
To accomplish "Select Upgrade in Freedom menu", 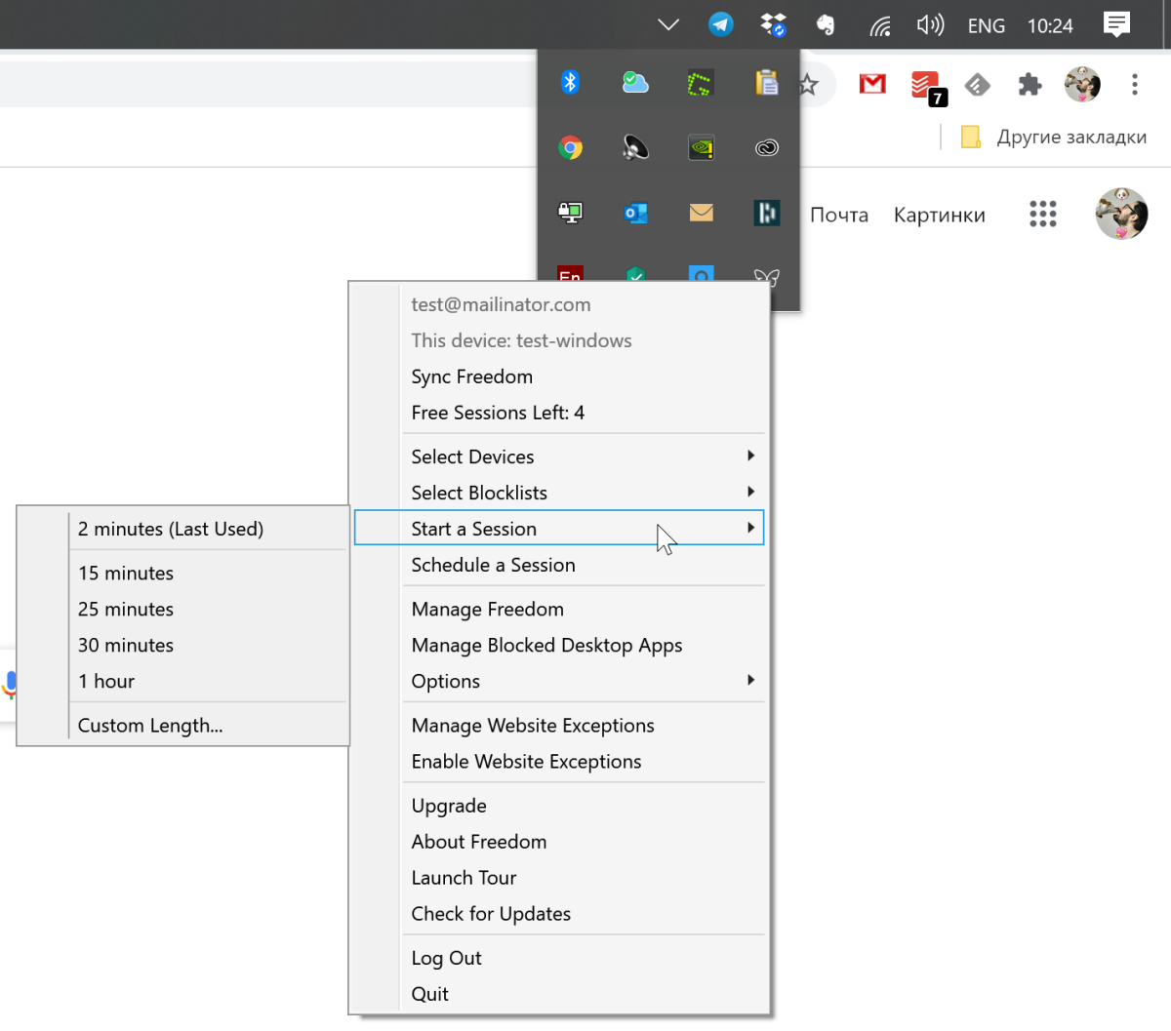I will click(559, 806).
